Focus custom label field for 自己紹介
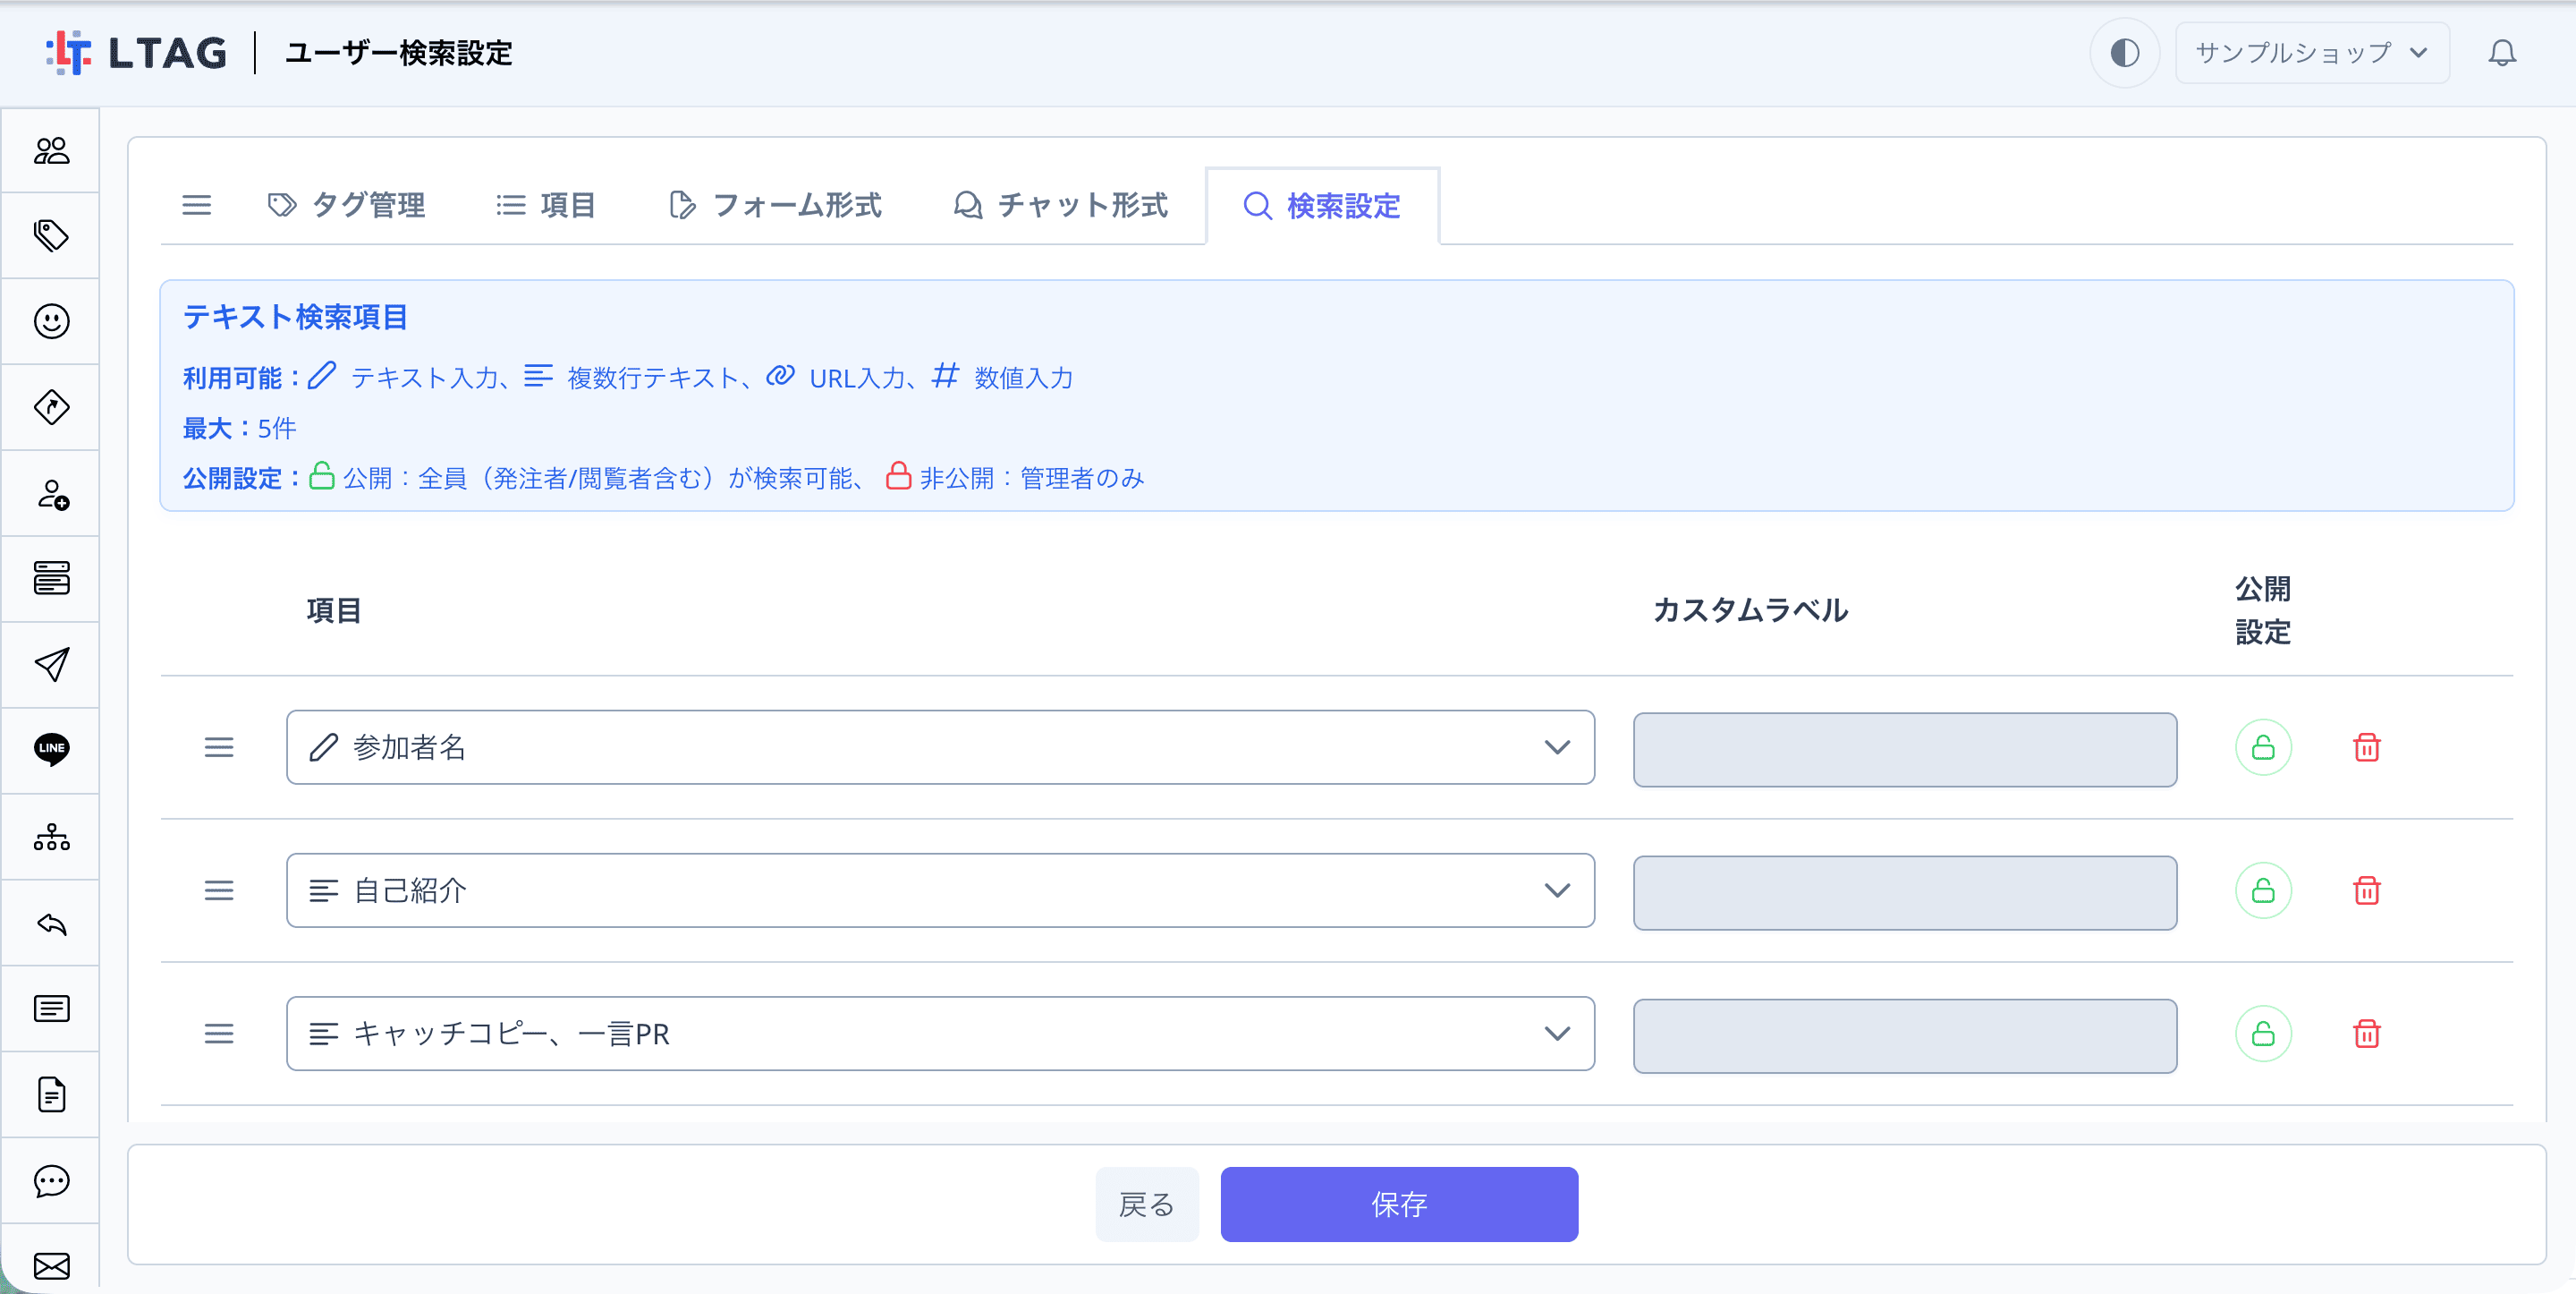The height and width of the screenshot is (1294, 2576). pos(1905,893)
